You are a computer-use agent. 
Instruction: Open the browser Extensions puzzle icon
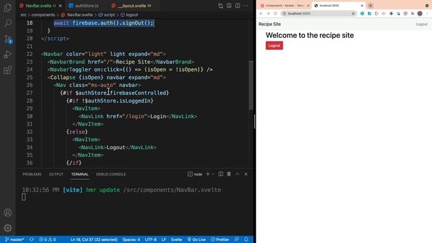[x=412, y=13]
